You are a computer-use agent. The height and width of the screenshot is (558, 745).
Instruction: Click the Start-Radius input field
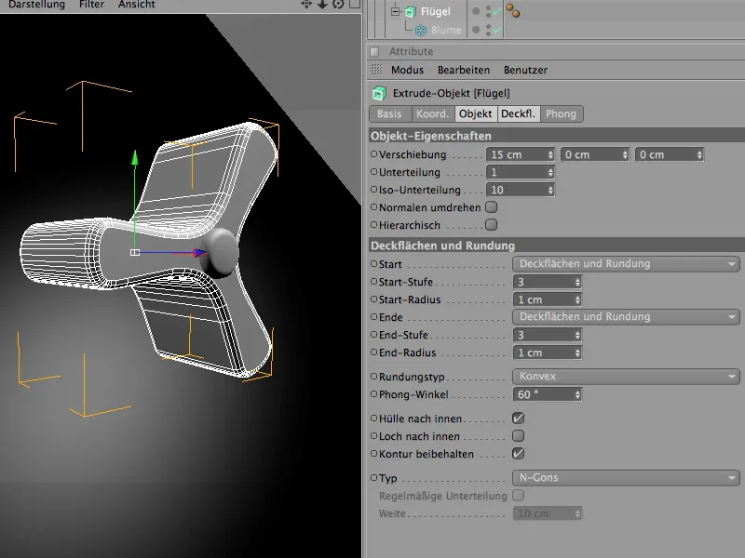click(x=542, y=299)
